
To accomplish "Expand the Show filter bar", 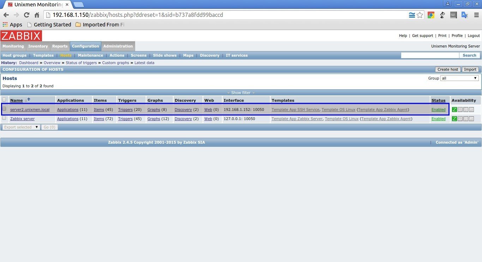I will click(241, 93).
